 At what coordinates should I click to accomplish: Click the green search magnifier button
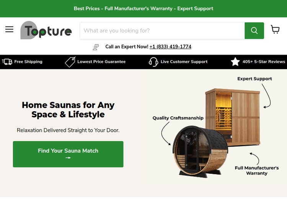(254, 31)
